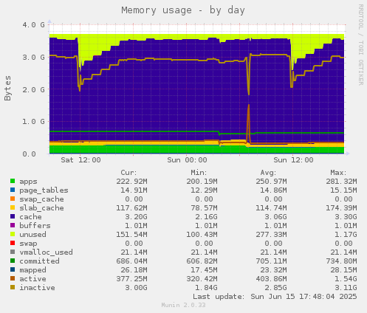Select the 'vmalloc_used' legend label
Viewport: 367px width, 313px height.
pos(46,252)
